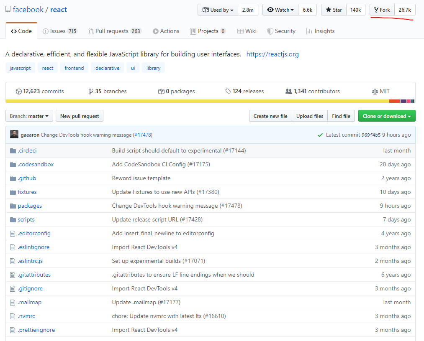This screenshot has height=341, width=424.
Task: Open the 1,341 contributors link
Action: [x=313, y=91]
